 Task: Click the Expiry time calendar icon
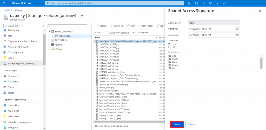point(237,35)
